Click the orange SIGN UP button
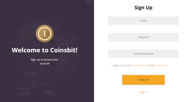The image size is (190, 102). pyautogui.click(x=143, y=80)
